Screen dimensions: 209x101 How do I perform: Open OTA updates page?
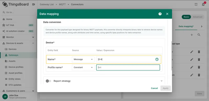[x=18, y=85]
